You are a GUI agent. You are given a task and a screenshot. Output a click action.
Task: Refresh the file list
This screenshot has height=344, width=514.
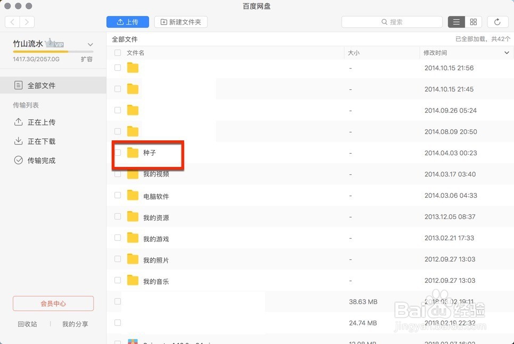click(x=498, y=22)
